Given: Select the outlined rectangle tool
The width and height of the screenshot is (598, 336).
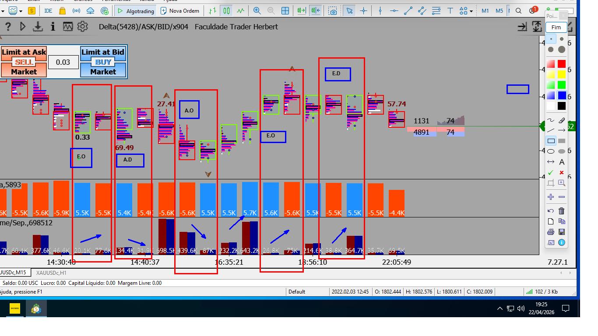Looking at the screenshot, I should coord(551,141).
